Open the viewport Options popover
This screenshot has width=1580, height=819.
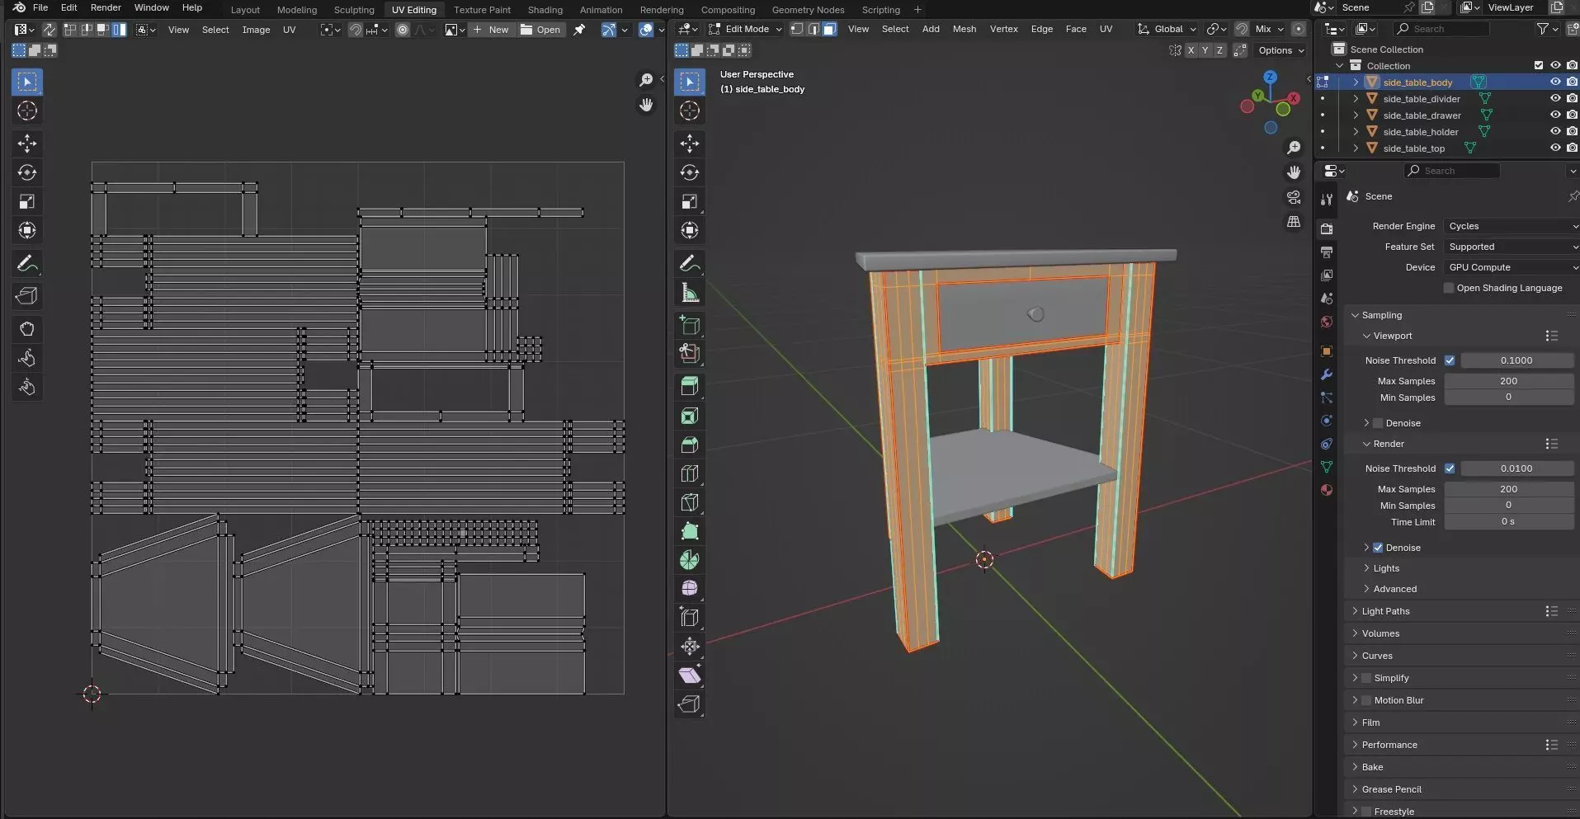point(1281,50)
